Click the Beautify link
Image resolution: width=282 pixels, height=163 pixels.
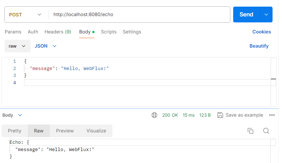click(259, 46)
